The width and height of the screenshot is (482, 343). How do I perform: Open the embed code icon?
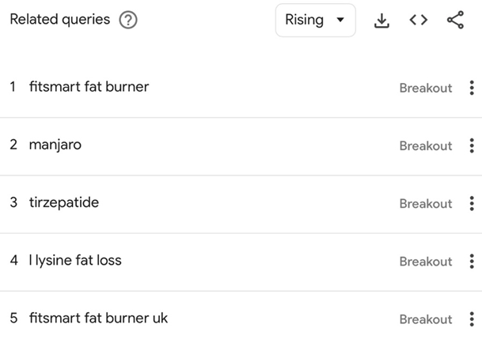(419, 21)
